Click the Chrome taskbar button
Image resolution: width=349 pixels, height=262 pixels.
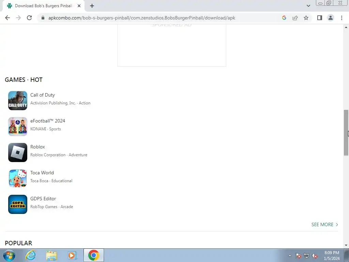click(94, 255)
